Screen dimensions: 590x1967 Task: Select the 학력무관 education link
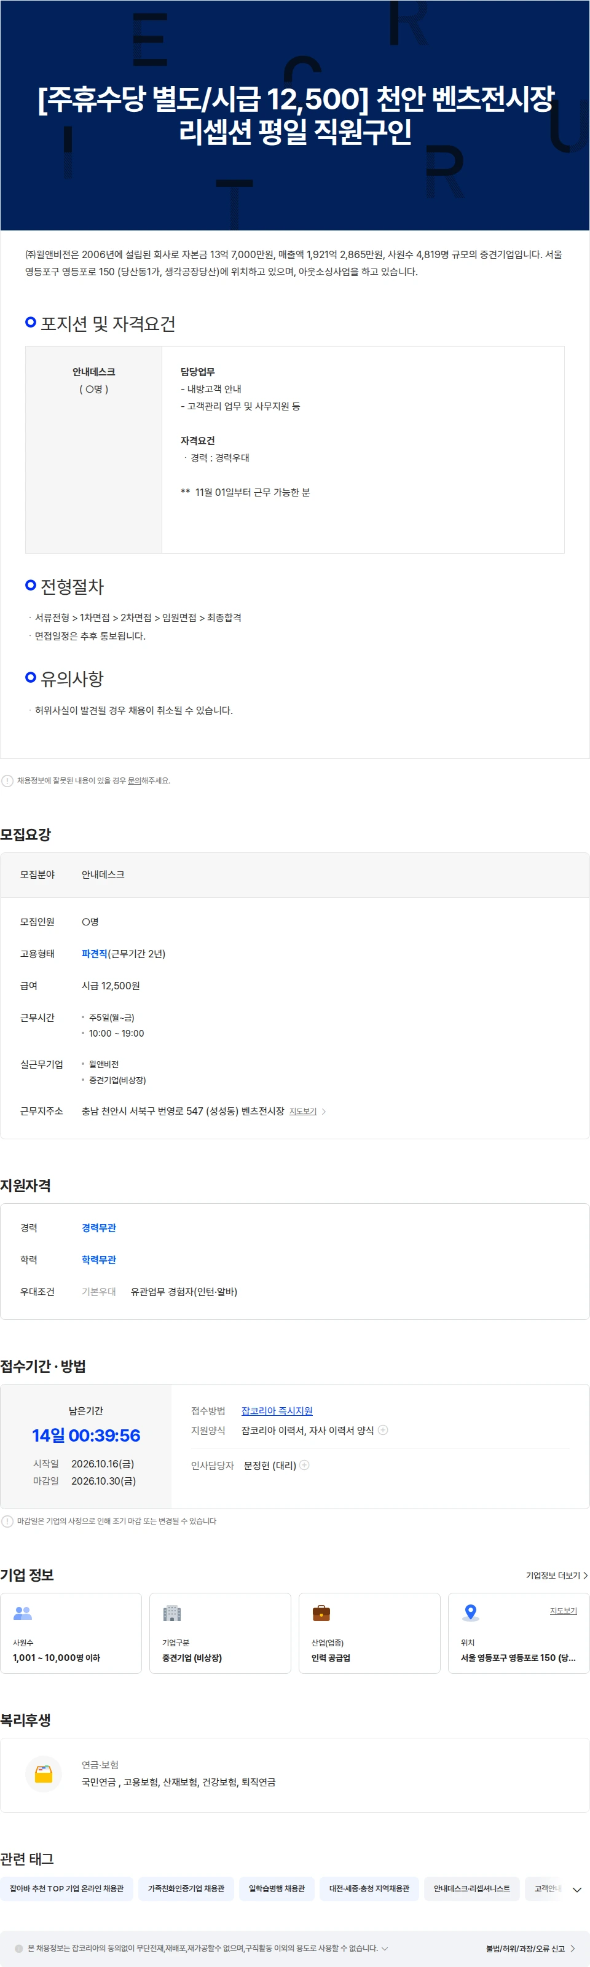click(99, 1260)
